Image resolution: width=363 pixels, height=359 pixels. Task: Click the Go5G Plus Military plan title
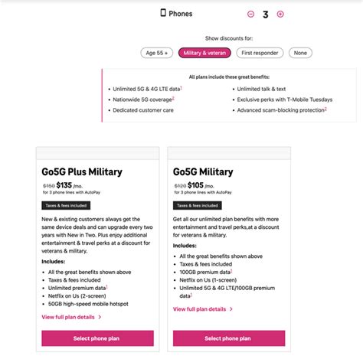pyautogui.click(x=82, y=171)
